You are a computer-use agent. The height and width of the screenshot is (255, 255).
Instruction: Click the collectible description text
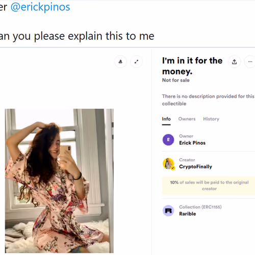[208, 100]
